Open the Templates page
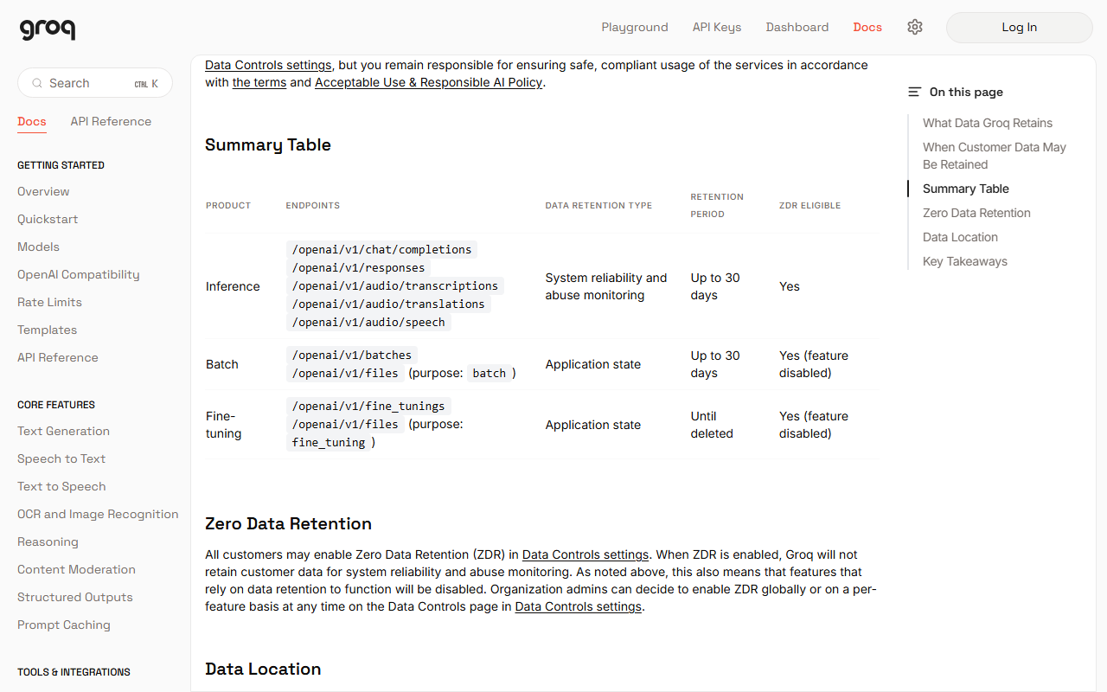The image size is (1107, 692). click(47, 330)
